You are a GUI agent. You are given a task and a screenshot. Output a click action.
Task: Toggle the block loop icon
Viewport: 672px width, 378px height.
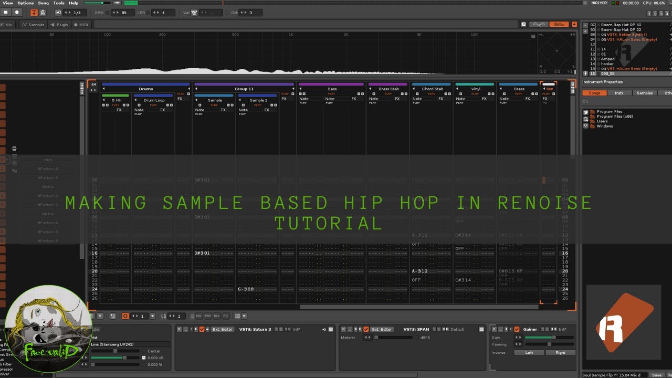(58, 12)
